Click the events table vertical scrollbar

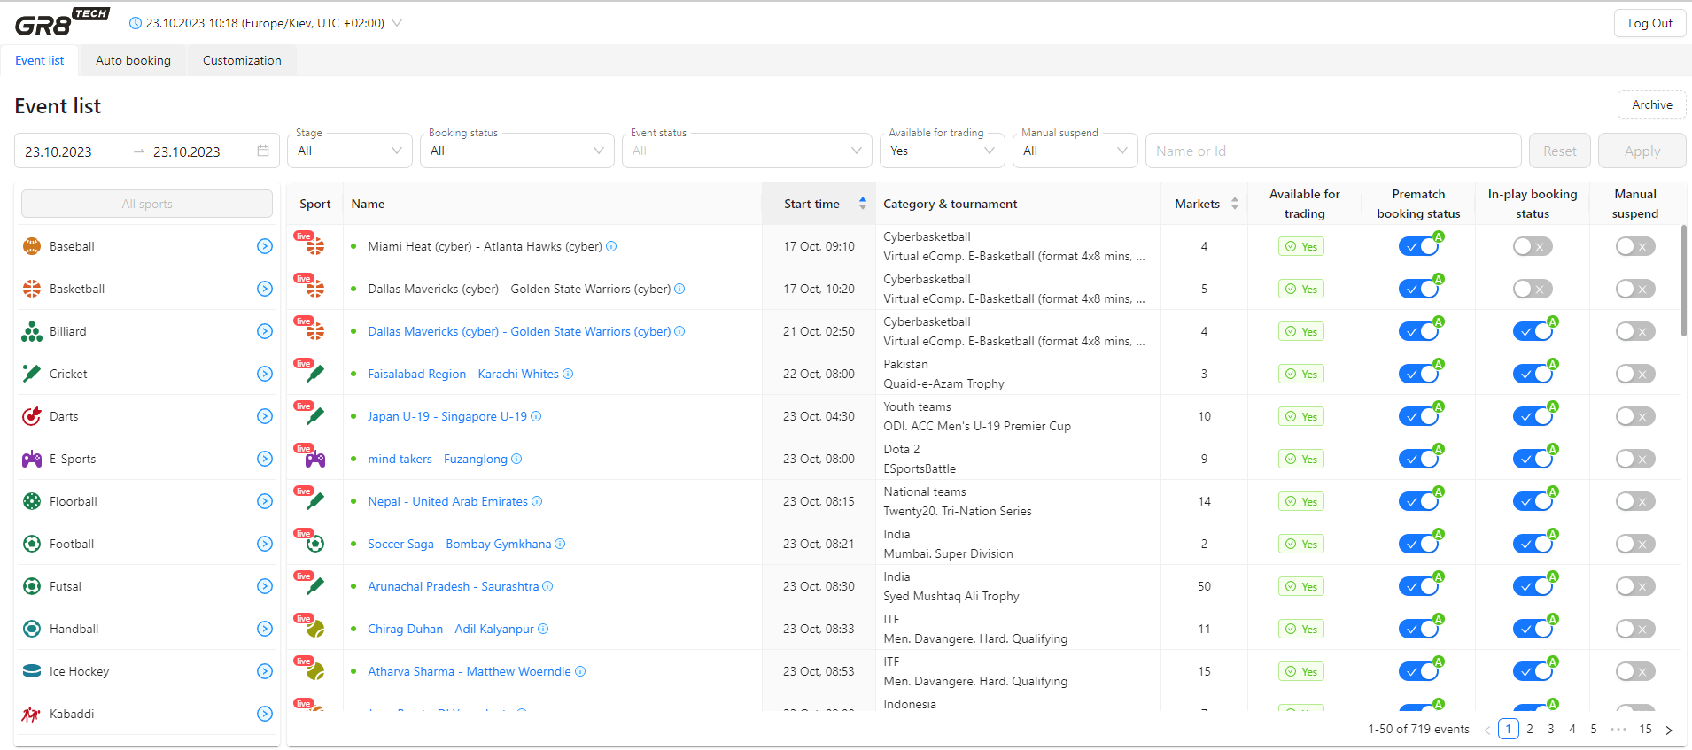tap(1683, 281)
